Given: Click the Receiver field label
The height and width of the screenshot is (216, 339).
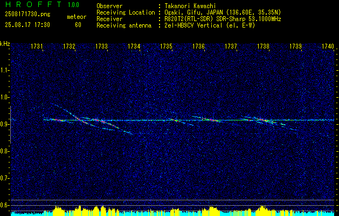Looking at the screenshot, I should pos(109,19).
